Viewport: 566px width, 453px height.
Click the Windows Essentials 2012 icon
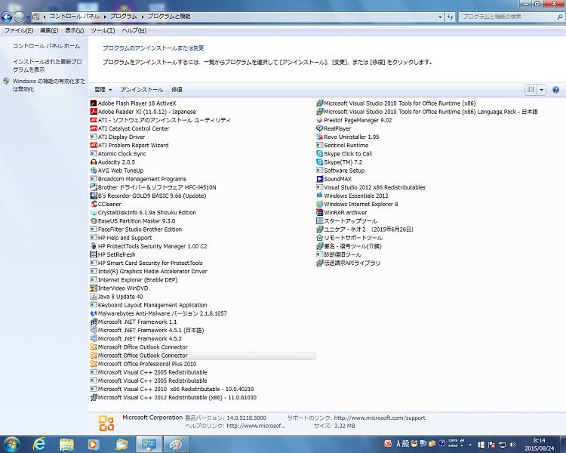[x=319, y=196]
